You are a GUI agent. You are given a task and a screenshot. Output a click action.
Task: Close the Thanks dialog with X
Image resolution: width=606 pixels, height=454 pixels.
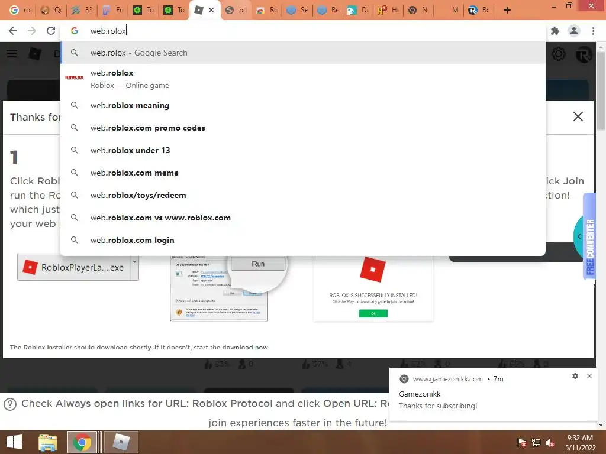pos(578,116)
